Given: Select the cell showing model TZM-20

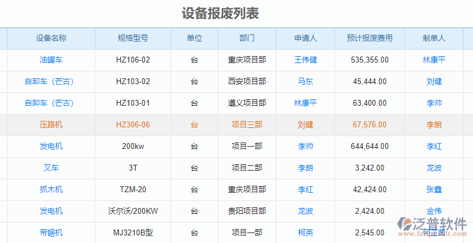Looking at the screenshot, I should 133,189.
